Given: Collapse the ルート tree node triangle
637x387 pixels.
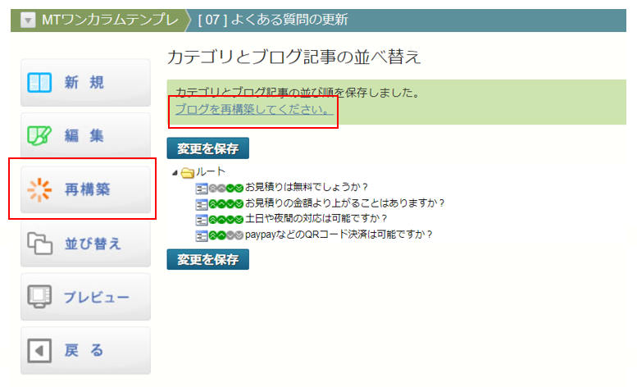Looking at the screenshot, I should [175, 173].
